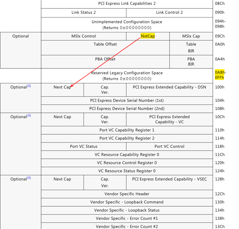Image resolution: width=239 pixels, height=229 pixels.
Task: Click Vendor Specific - Error Count #1
Action: tap(127, 219)
